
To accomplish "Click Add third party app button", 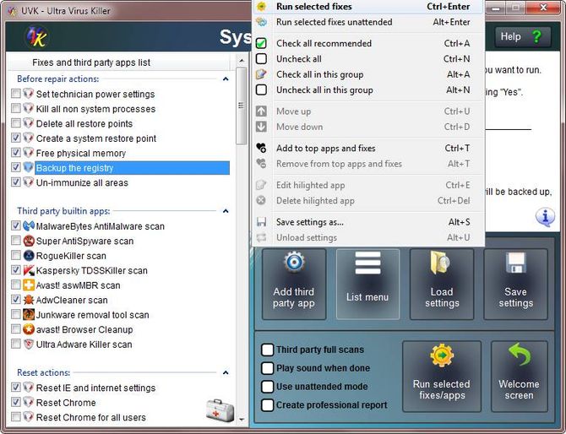I will (294, 284).
